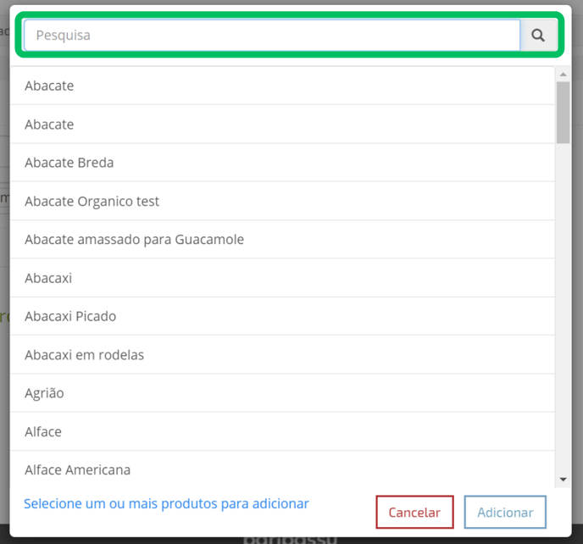Choose the Abacaxi product

[x=282, y=278]
